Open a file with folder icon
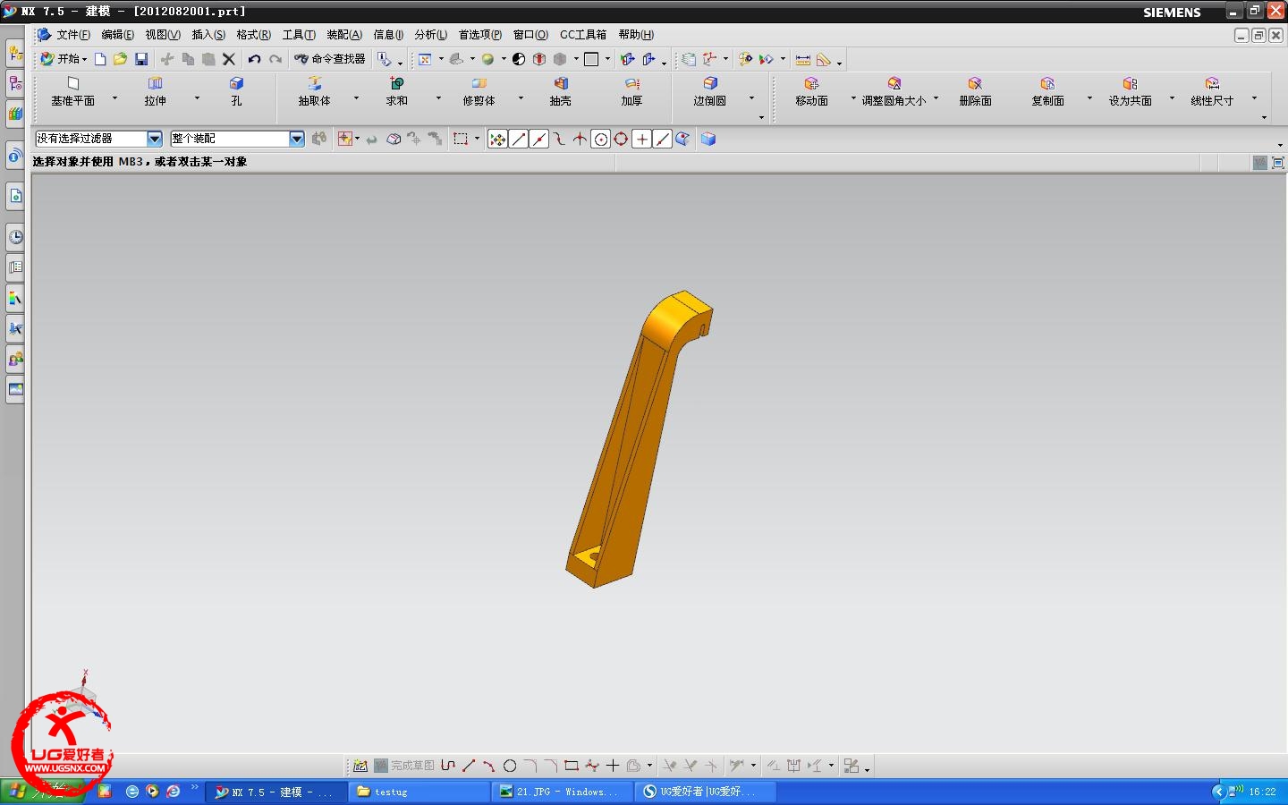The width and height of the screenshot is (1288, 805). (x=120, y=59)
